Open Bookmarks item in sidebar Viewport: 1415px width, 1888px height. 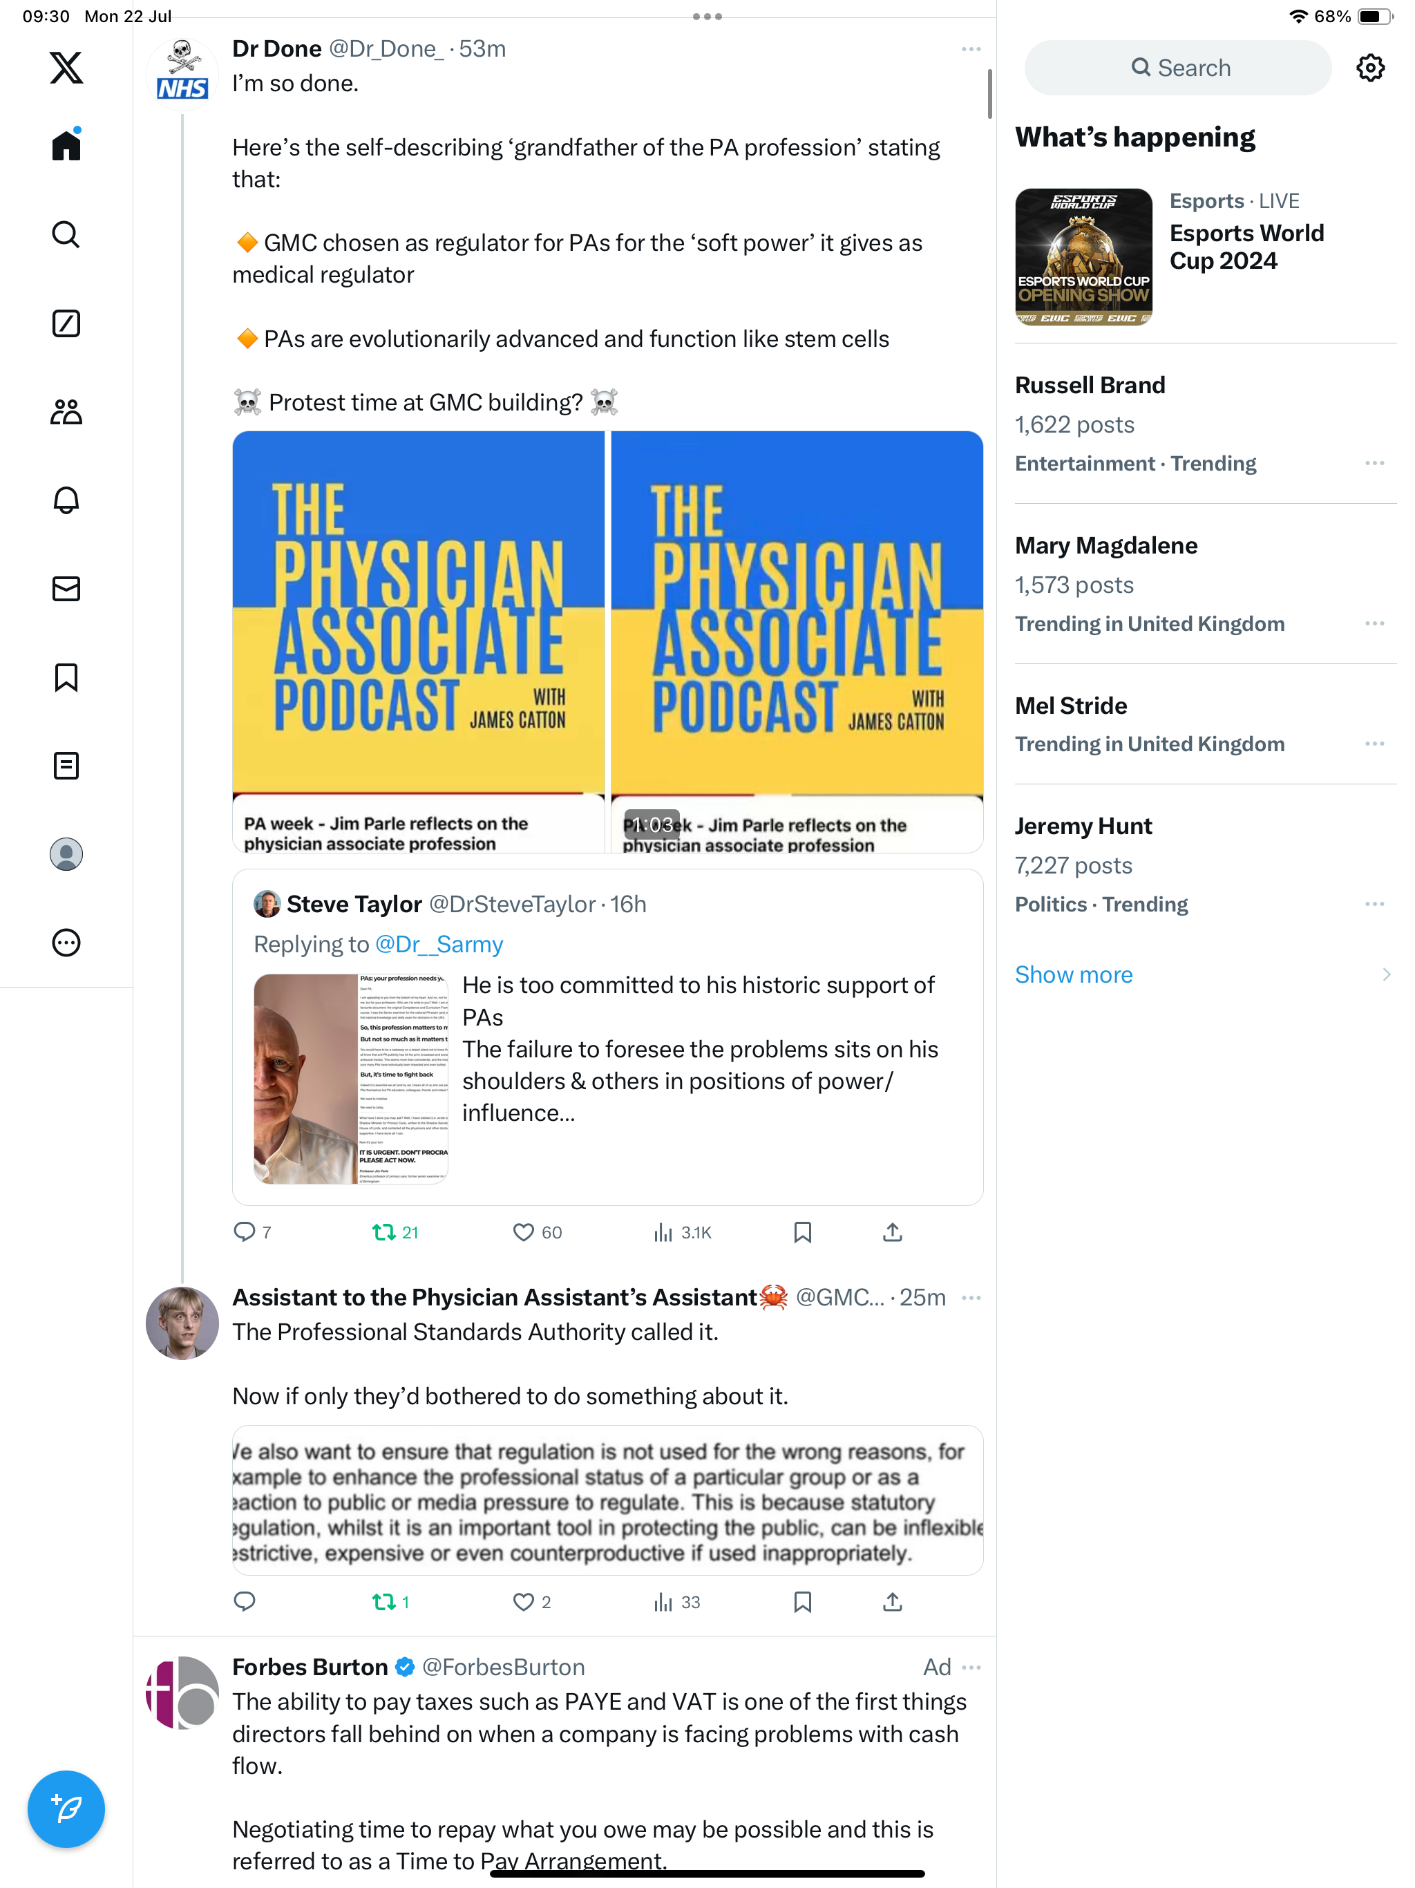(x=66, y=678)
